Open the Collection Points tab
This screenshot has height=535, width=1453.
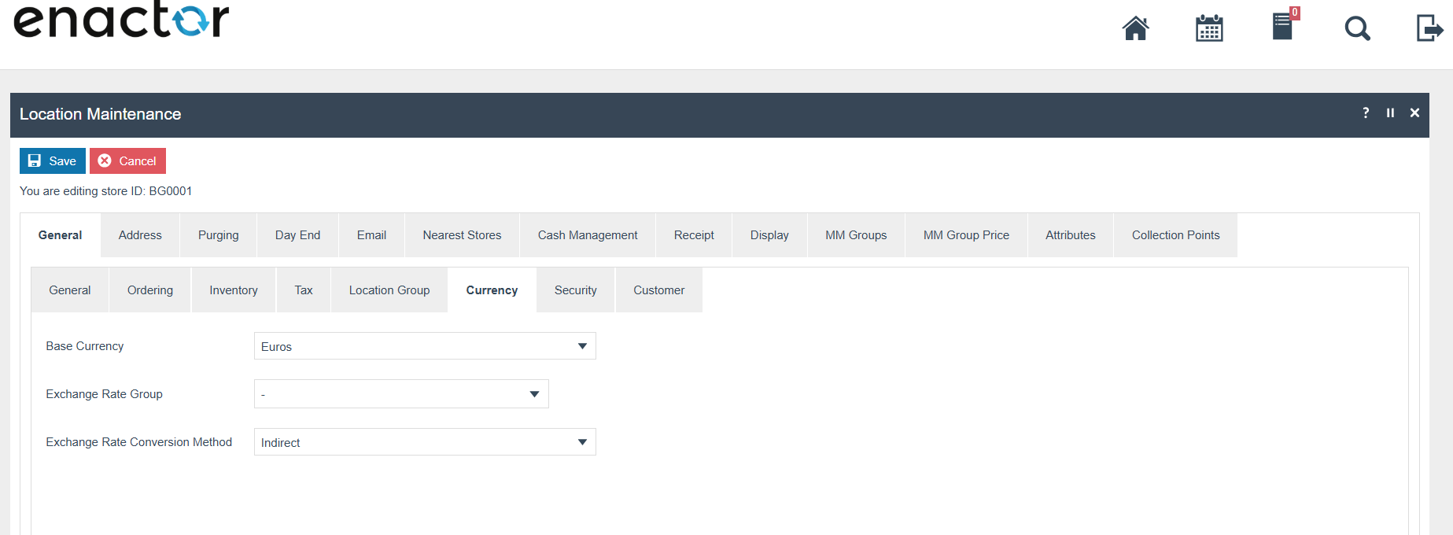pos(1175,235)
